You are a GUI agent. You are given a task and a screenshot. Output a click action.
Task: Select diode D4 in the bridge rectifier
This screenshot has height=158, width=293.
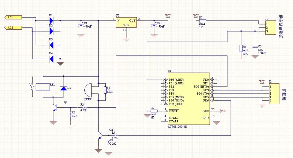[51, 59]
